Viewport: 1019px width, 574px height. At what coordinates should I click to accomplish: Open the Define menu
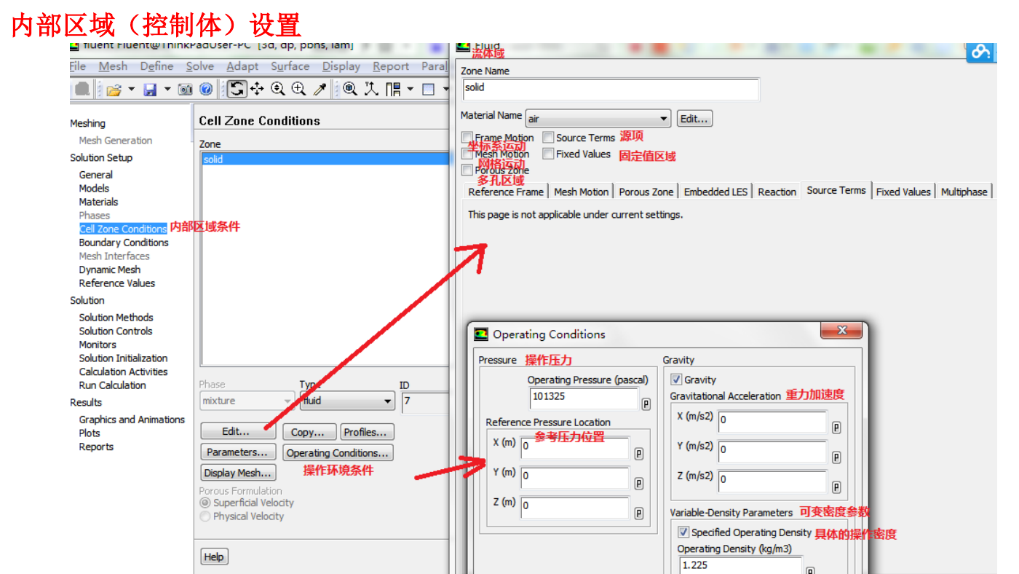(156, 66)
